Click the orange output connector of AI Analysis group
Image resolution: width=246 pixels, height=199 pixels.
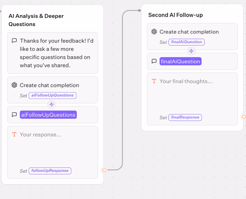coord(104,170)
